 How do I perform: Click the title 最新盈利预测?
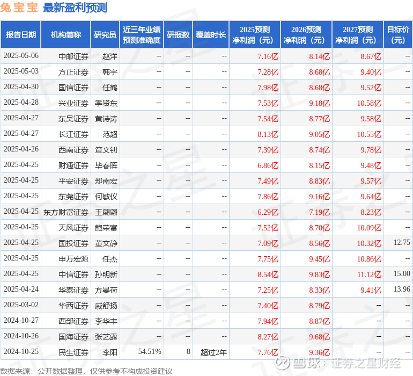point(75,8)
